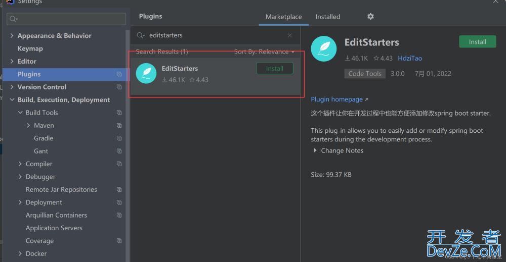Select Gant settings item

click(x=41, y=151)
